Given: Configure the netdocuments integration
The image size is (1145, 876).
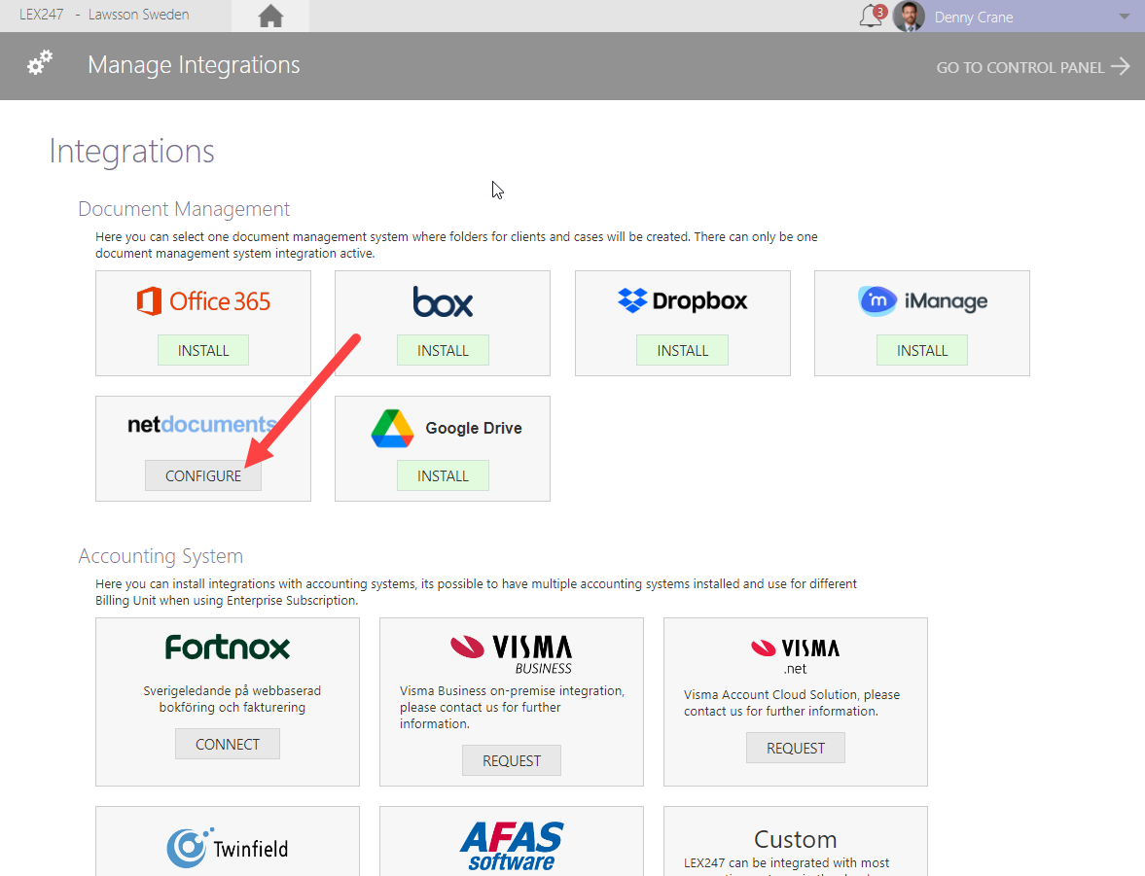Looking at the screenshot, I should [203, 476].
